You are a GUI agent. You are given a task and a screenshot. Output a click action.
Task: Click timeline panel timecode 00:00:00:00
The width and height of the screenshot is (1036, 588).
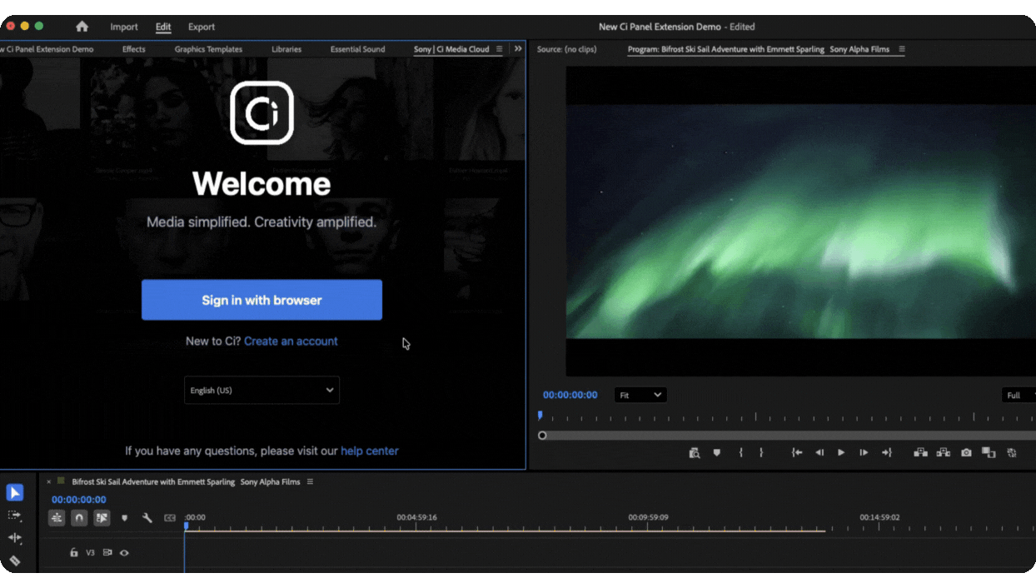pyautogui.click(x=79, y=500)
